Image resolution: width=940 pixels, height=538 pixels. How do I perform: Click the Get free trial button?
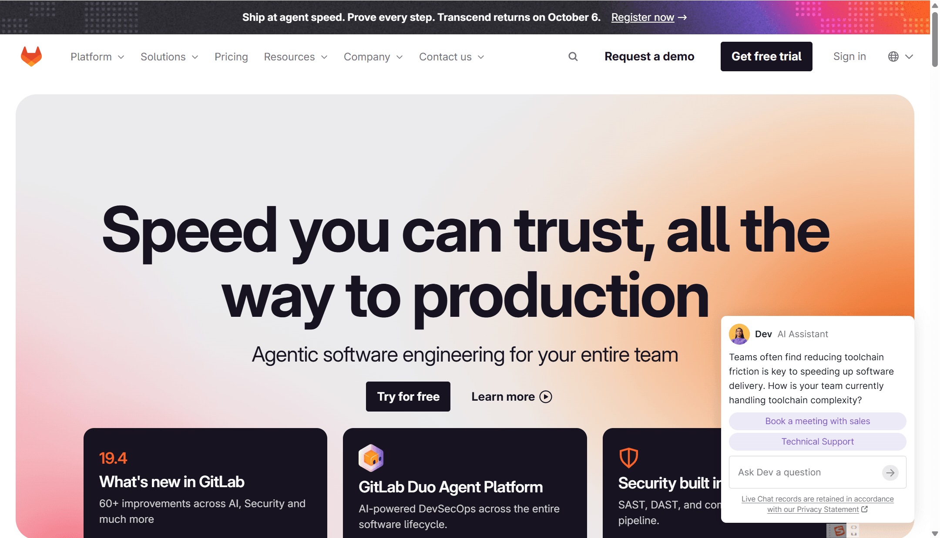[x=766, y=56]
